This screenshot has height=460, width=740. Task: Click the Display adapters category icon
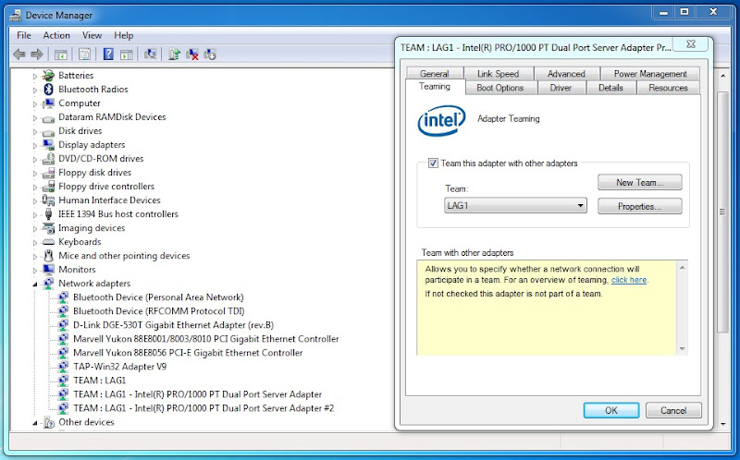click(48, 145)
